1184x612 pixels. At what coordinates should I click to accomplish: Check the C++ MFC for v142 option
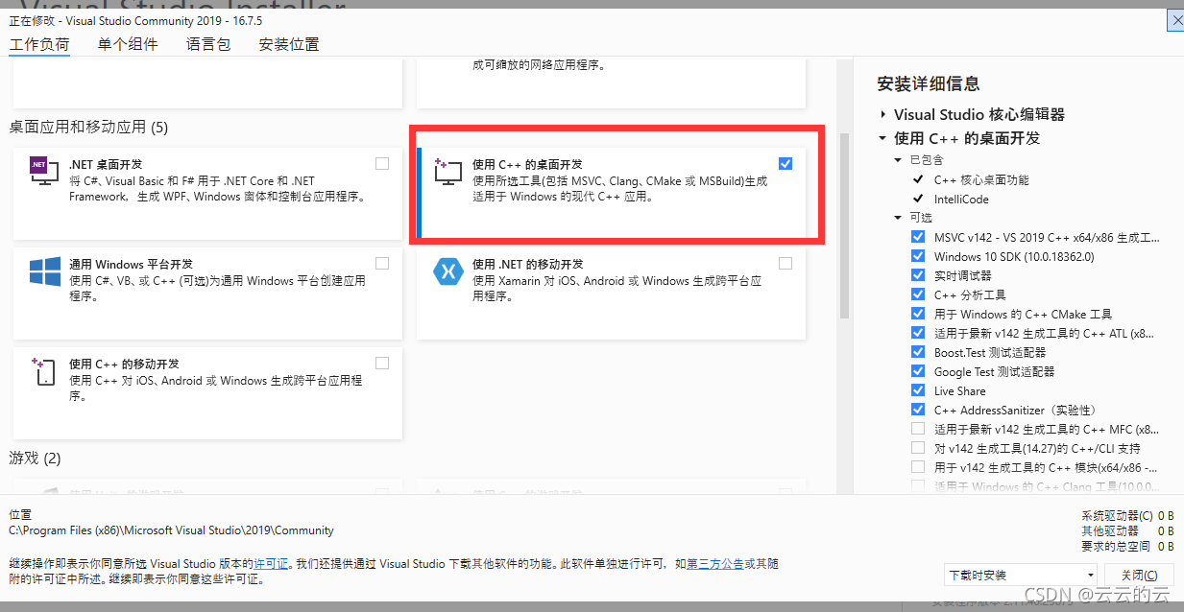point(918,429)
